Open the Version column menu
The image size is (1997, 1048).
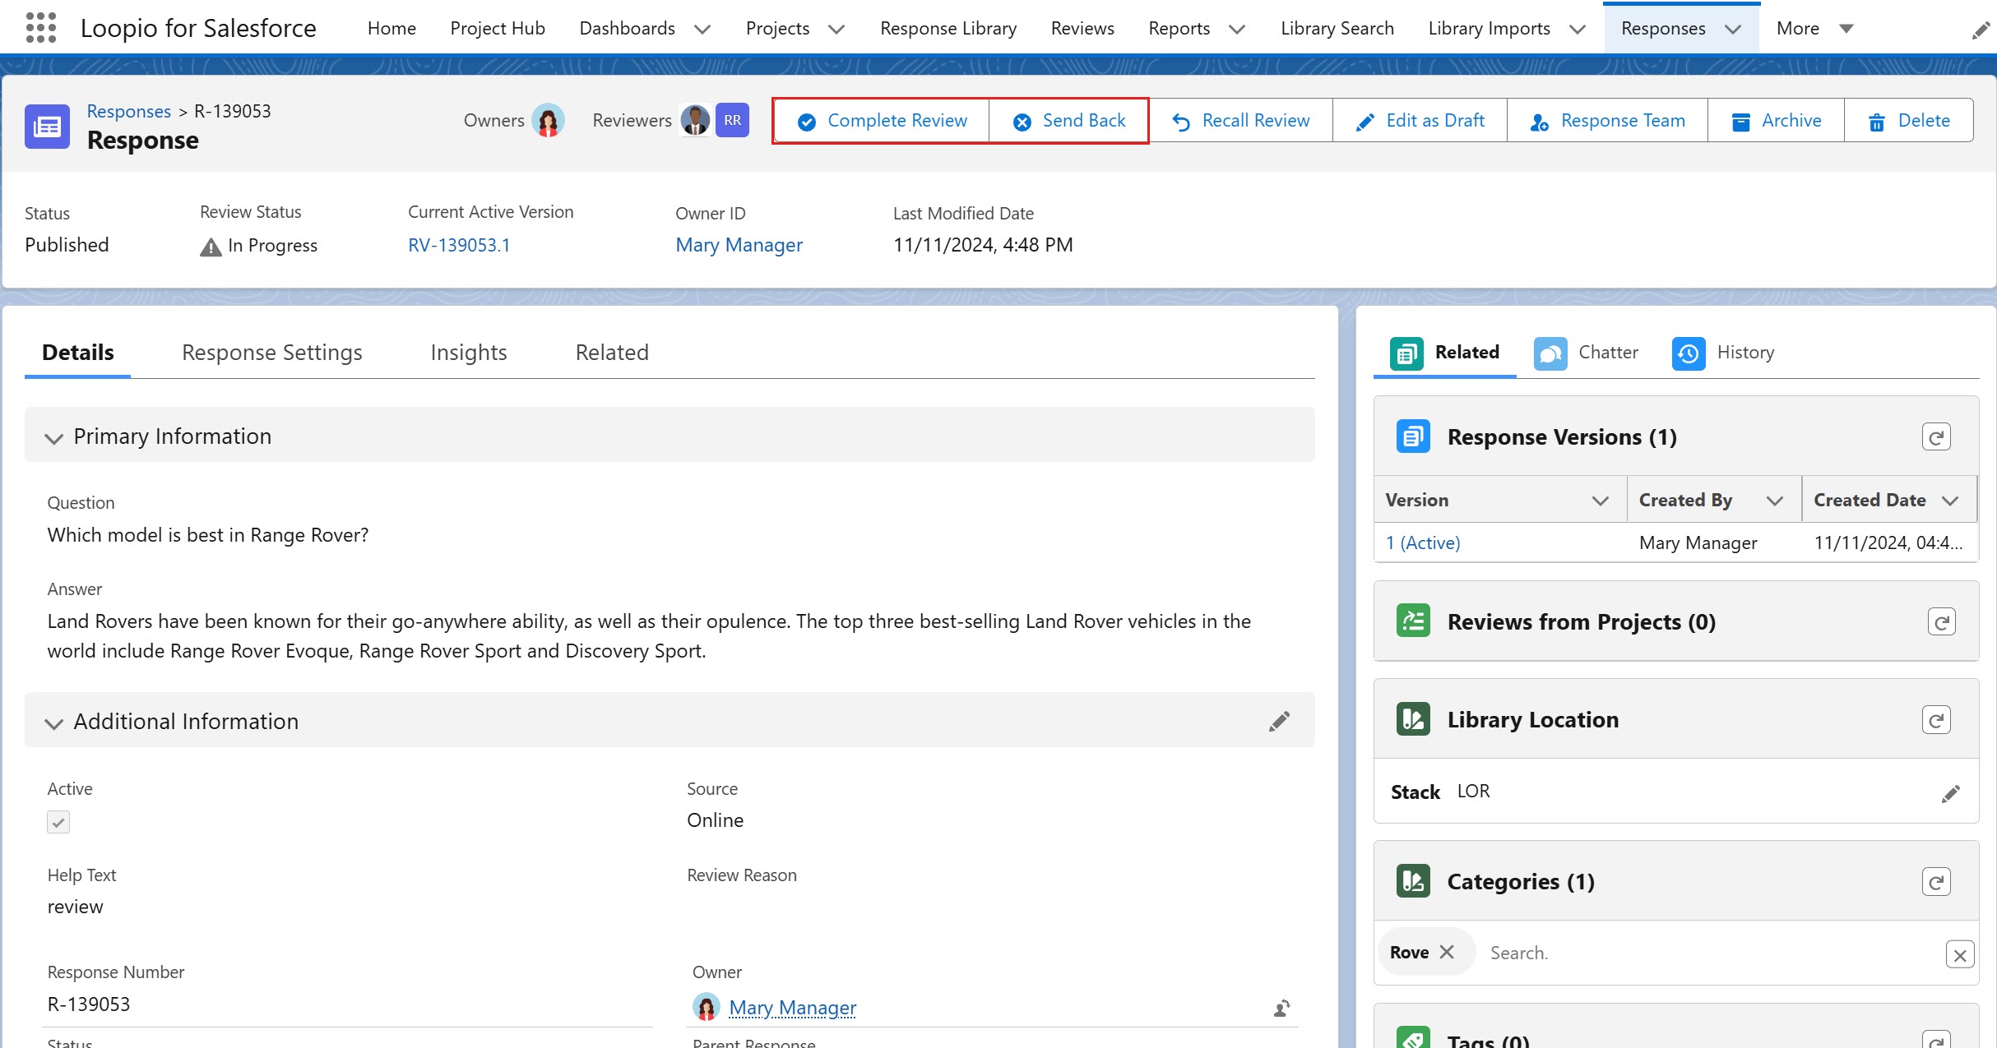click(1600, 501)
